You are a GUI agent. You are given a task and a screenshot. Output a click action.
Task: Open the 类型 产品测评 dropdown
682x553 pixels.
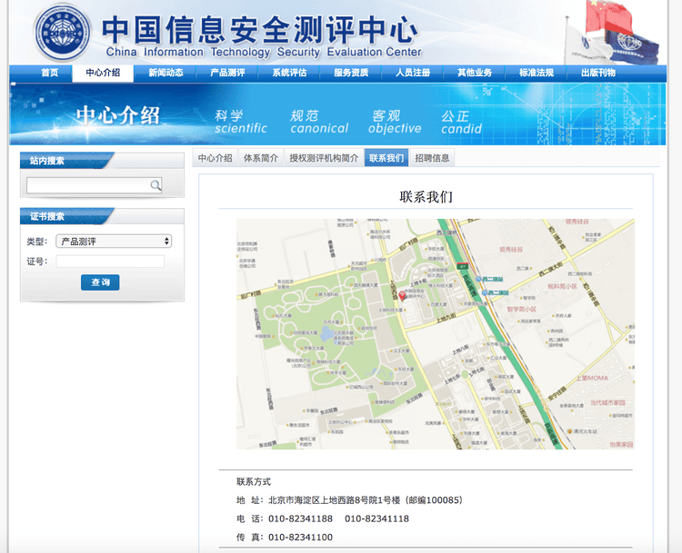(x=114, y=242)
